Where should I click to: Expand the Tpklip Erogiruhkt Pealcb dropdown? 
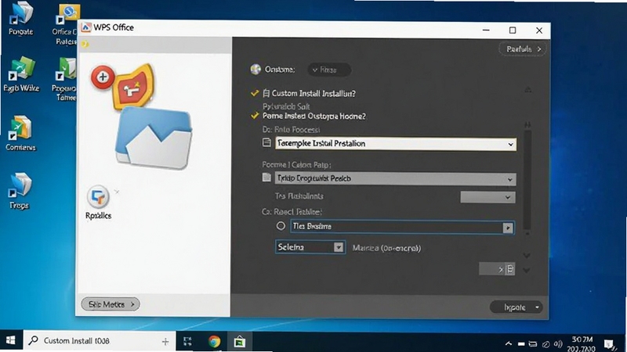tap(395, 178)
